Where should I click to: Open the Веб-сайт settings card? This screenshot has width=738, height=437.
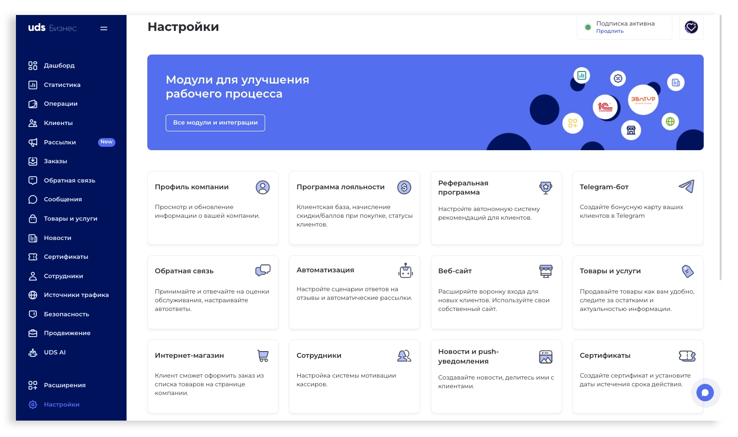point(496,292)
